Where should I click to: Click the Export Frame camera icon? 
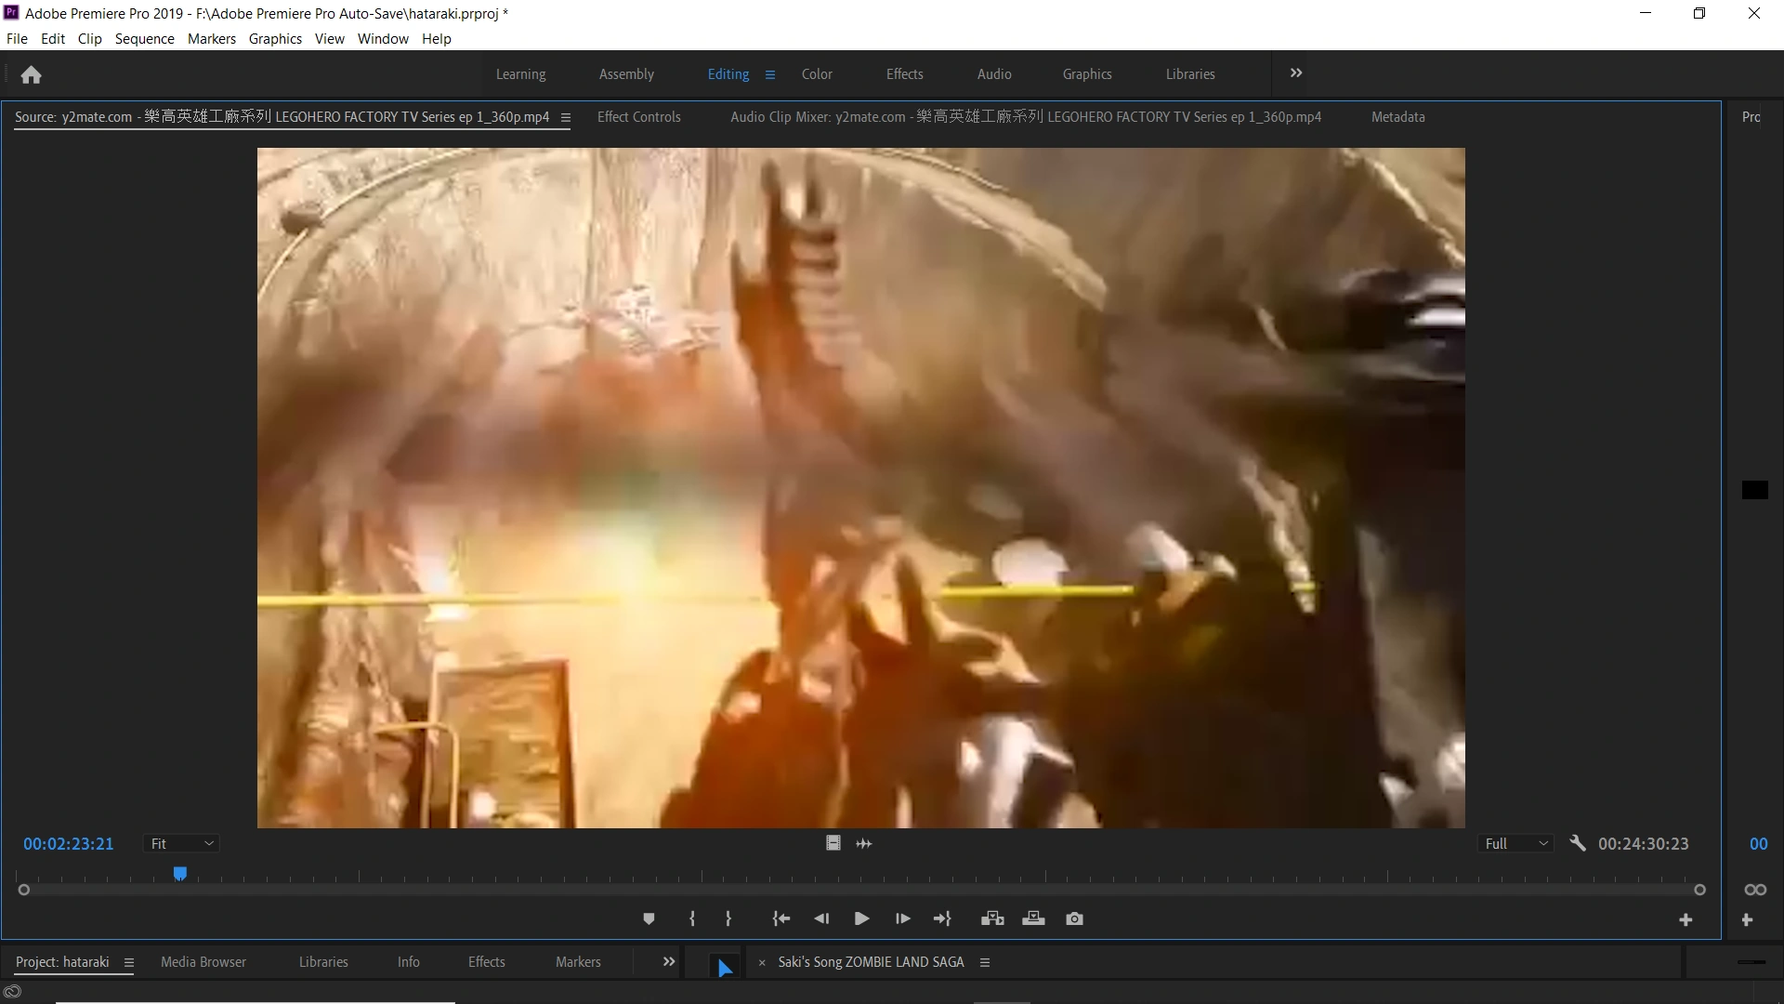pyautogui.click(x=1075, y=919)
